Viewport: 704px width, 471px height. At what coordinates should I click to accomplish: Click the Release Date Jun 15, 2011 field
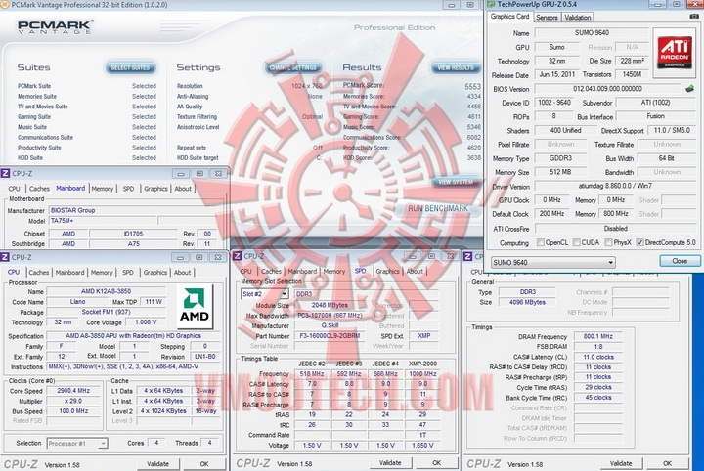tap(556, 74)
